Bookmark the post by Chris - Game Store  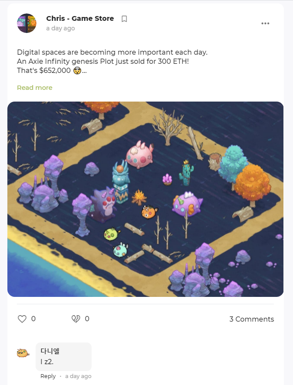tap(124, 19)
